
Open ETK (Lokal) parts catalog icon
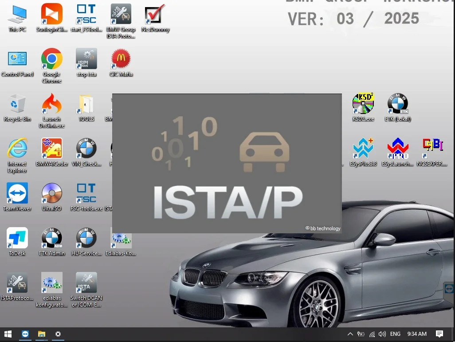397,104
